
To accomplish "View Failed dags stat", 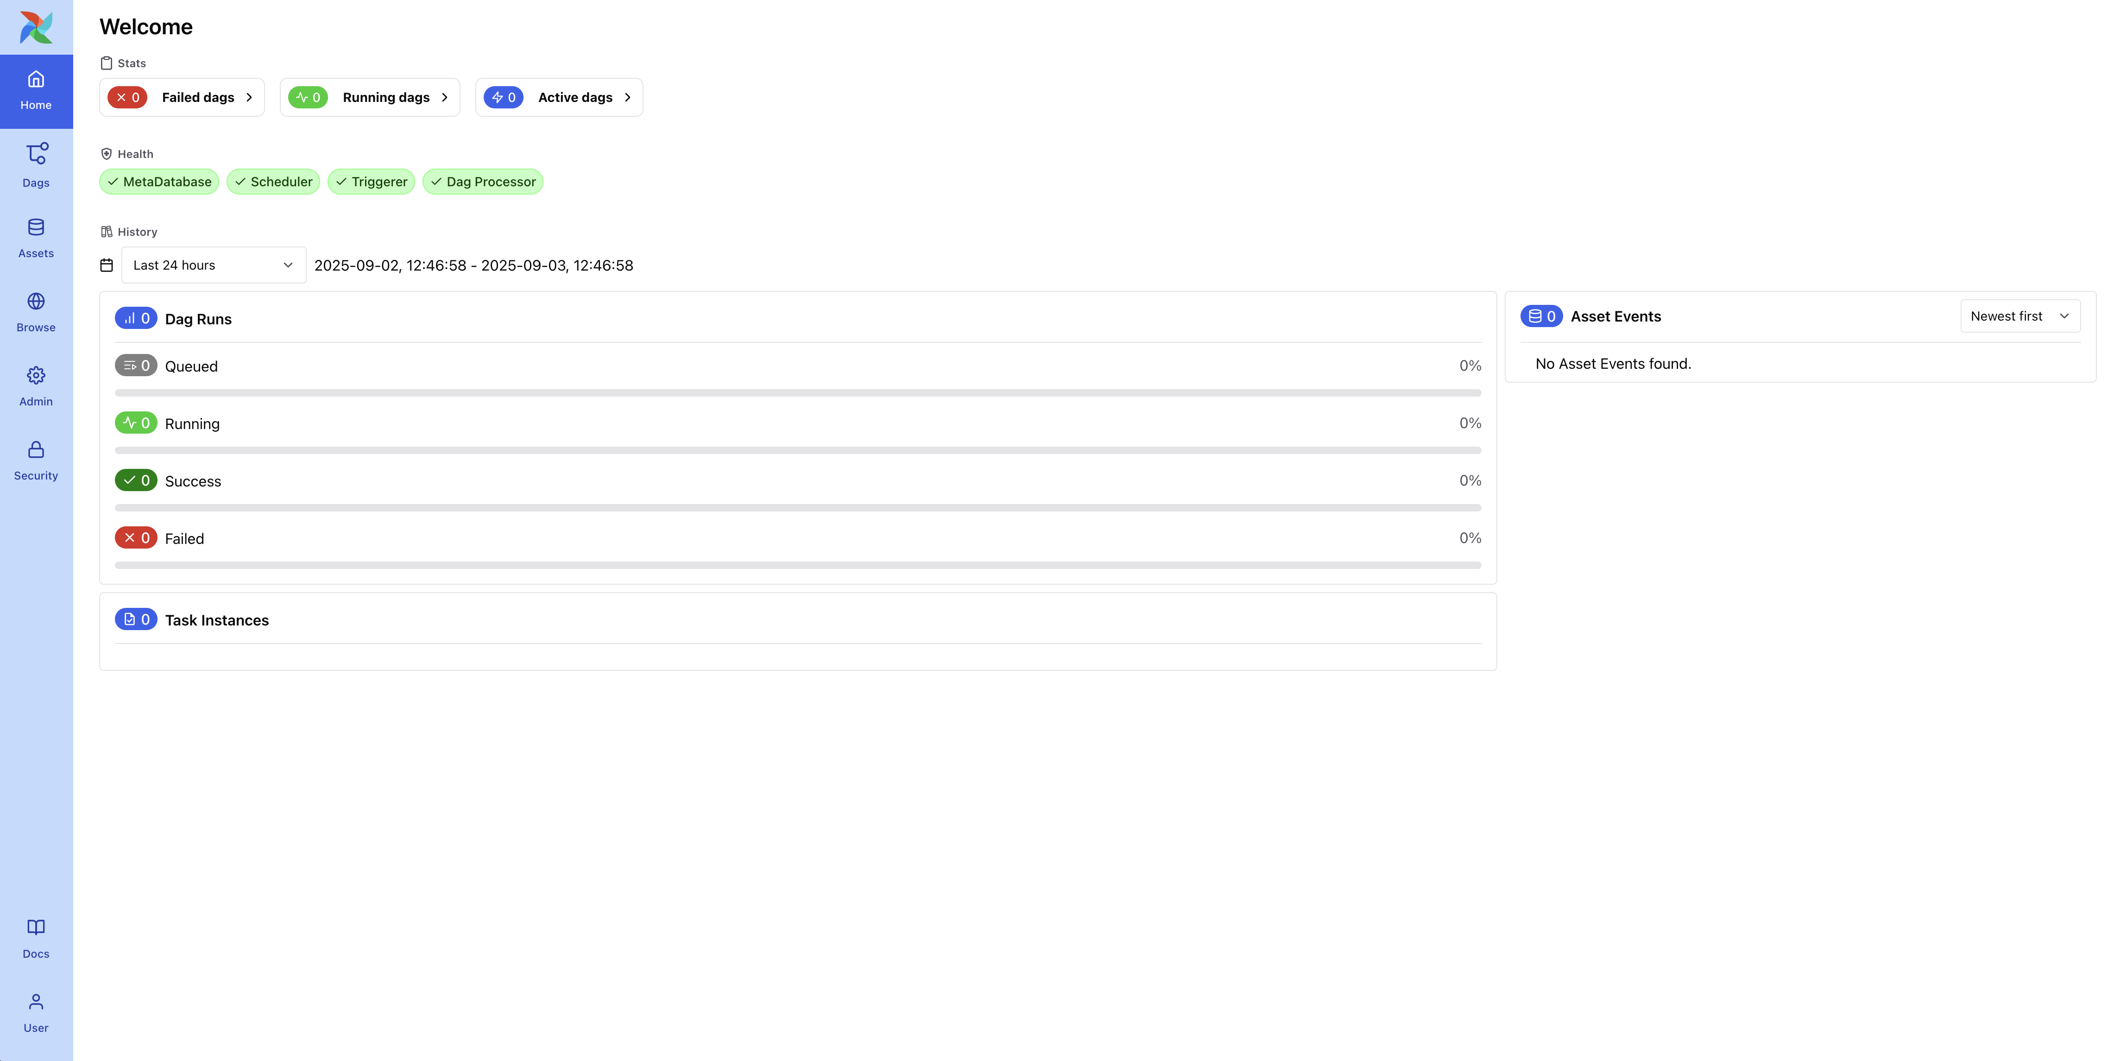I will [182, 97].
